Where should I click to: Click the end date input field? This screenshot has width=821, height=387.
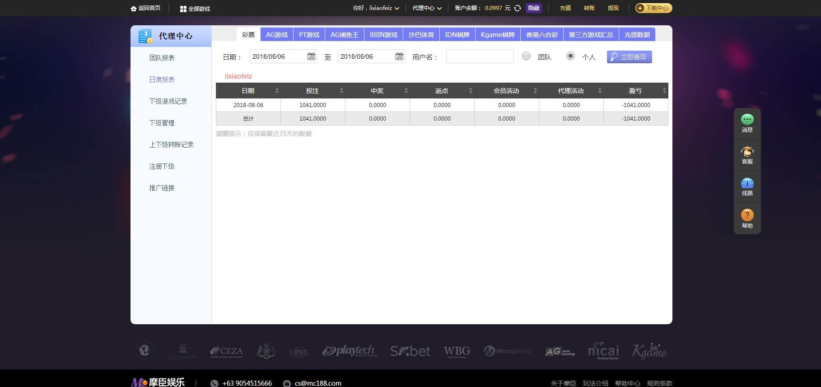tap(372, 56)
